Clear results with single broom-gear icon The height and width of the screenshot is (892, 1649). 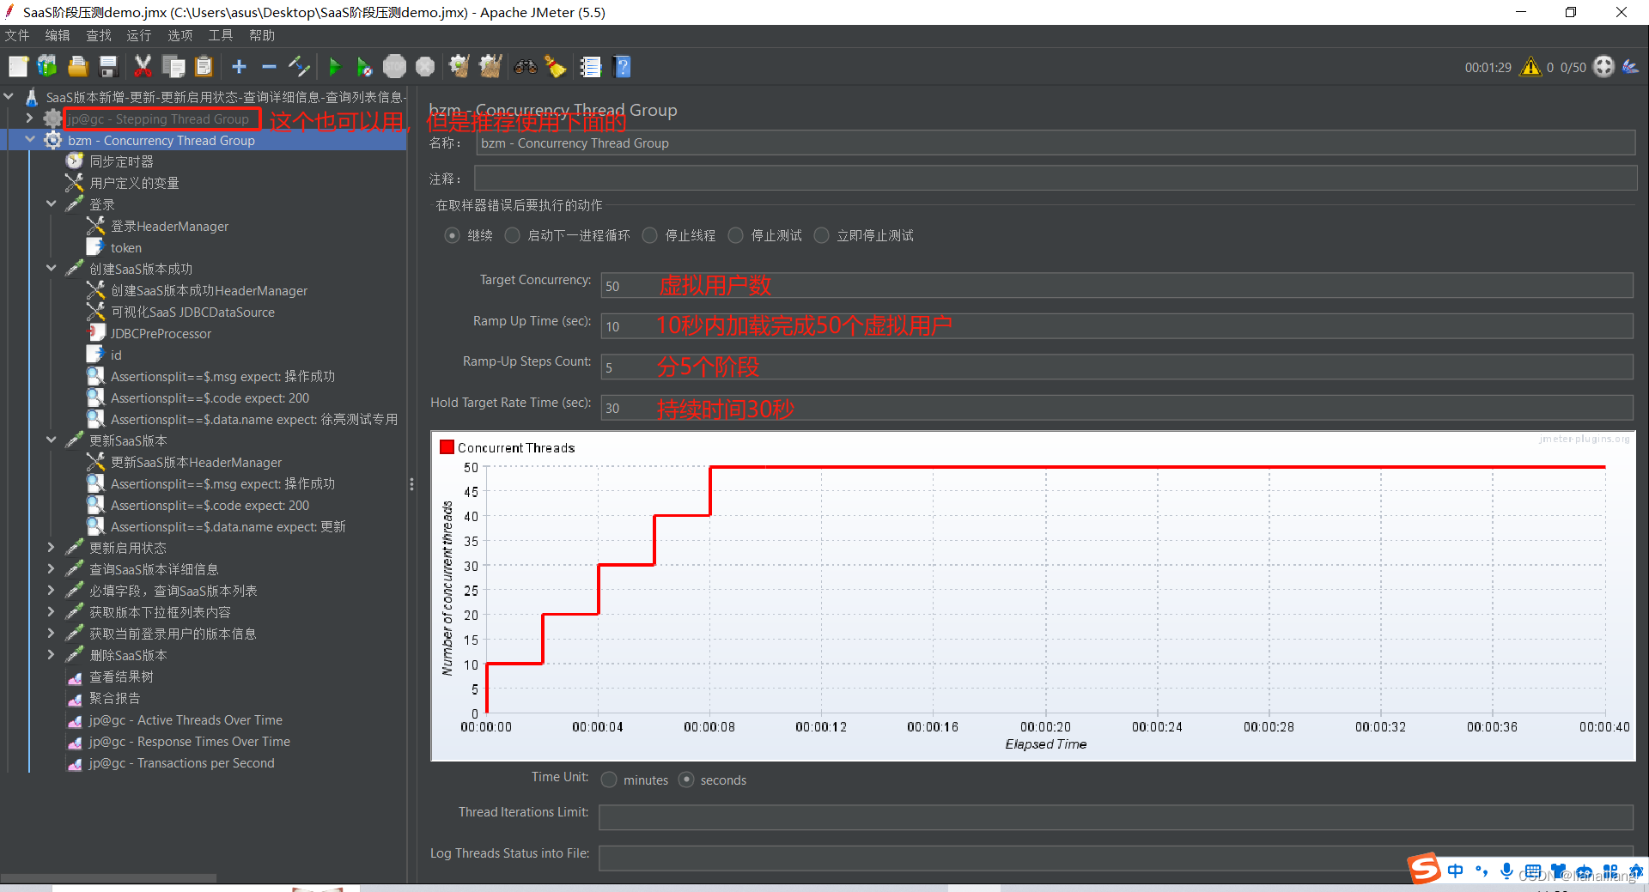pos(459,67)
